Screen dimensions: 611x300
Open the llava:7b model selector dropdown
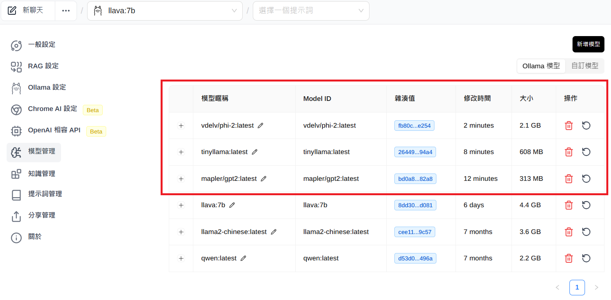(x=165, y=10)
